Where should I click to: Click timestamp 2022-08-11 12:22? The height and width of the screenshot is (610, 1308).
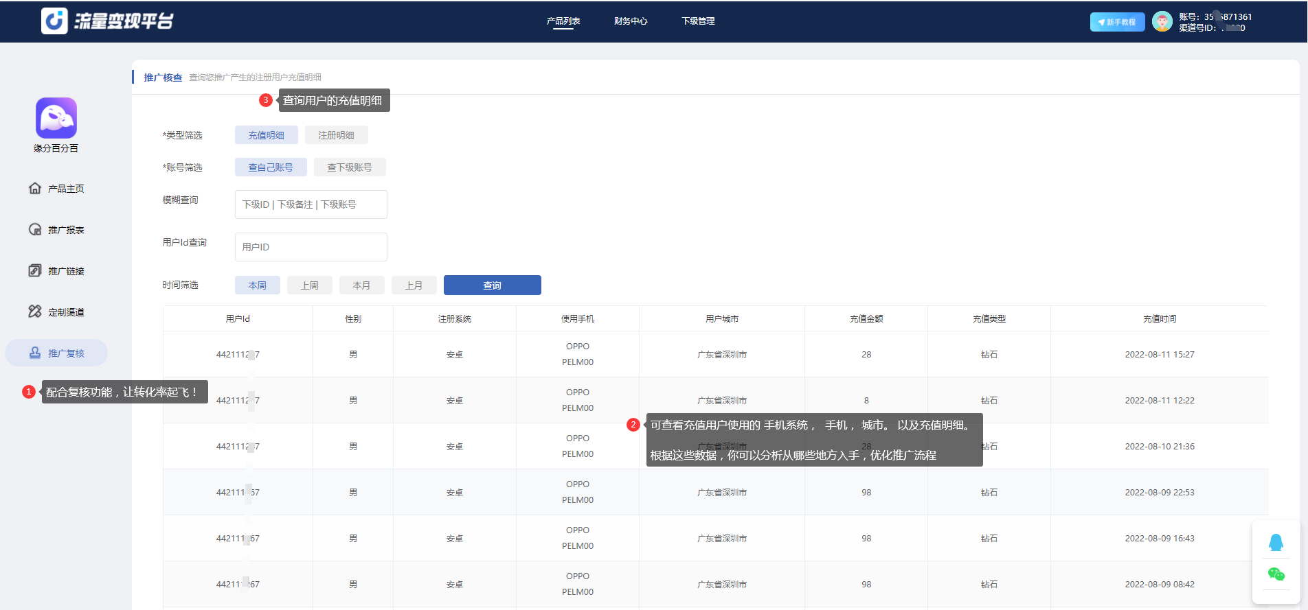[1160, 401]
